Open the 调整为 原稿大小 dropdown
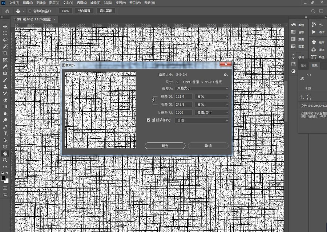This screenshot has height=232, width=327. click(202, 89)
